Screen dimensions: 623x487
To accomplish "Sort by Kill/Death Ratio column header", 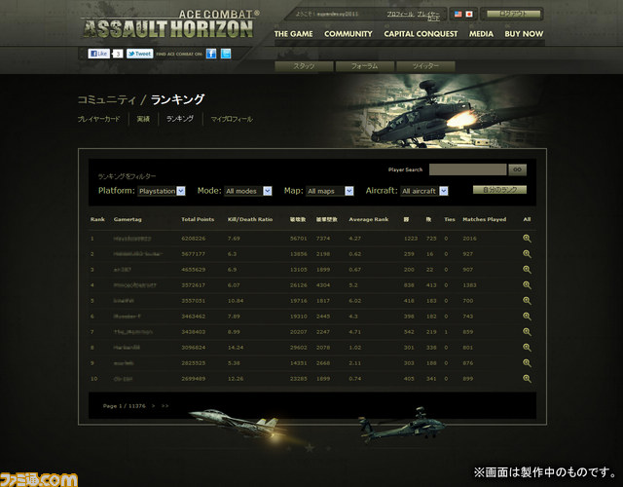I will 250,219.
